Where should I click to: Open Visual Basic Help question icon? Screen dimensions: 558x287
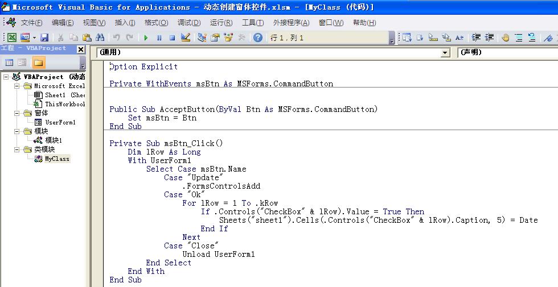258,38
